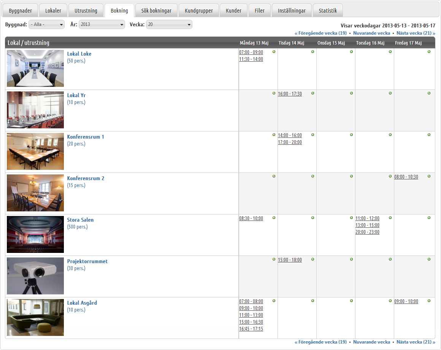441x350 pixels.
Task: Open the Projektorrummet room link
Action: point(87,261)
